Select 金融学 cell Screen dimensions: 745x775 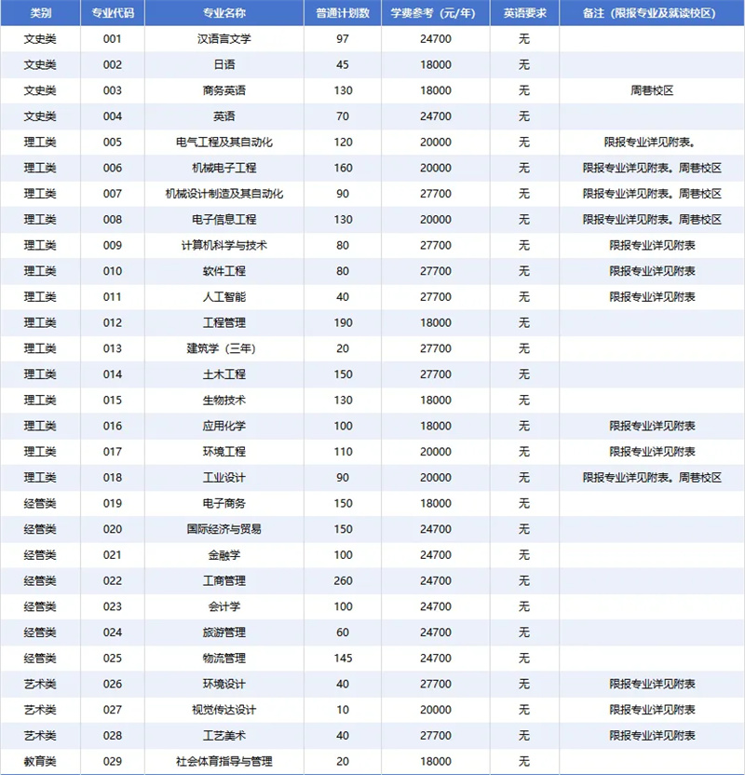coord(224,554)
